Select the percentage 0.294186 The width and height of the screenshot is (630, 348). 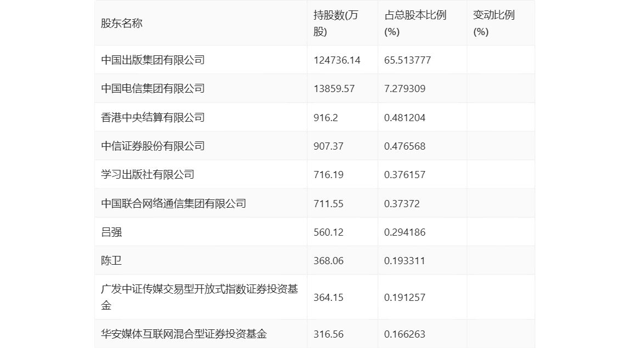(404, 232)
